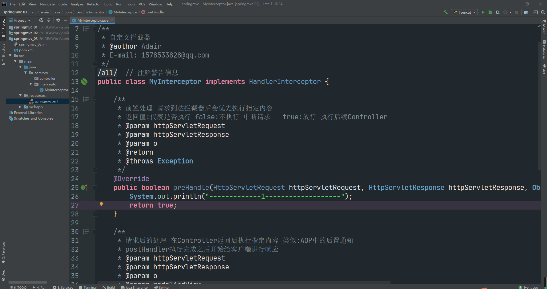
Task: Collapse the src folder
Action: point(10,56)
